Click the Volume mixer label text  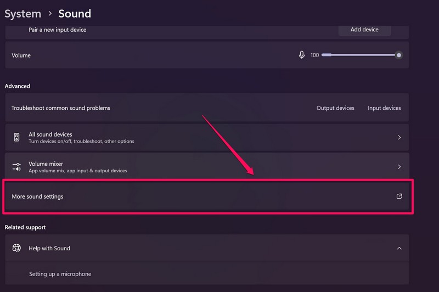coord(46,164)
